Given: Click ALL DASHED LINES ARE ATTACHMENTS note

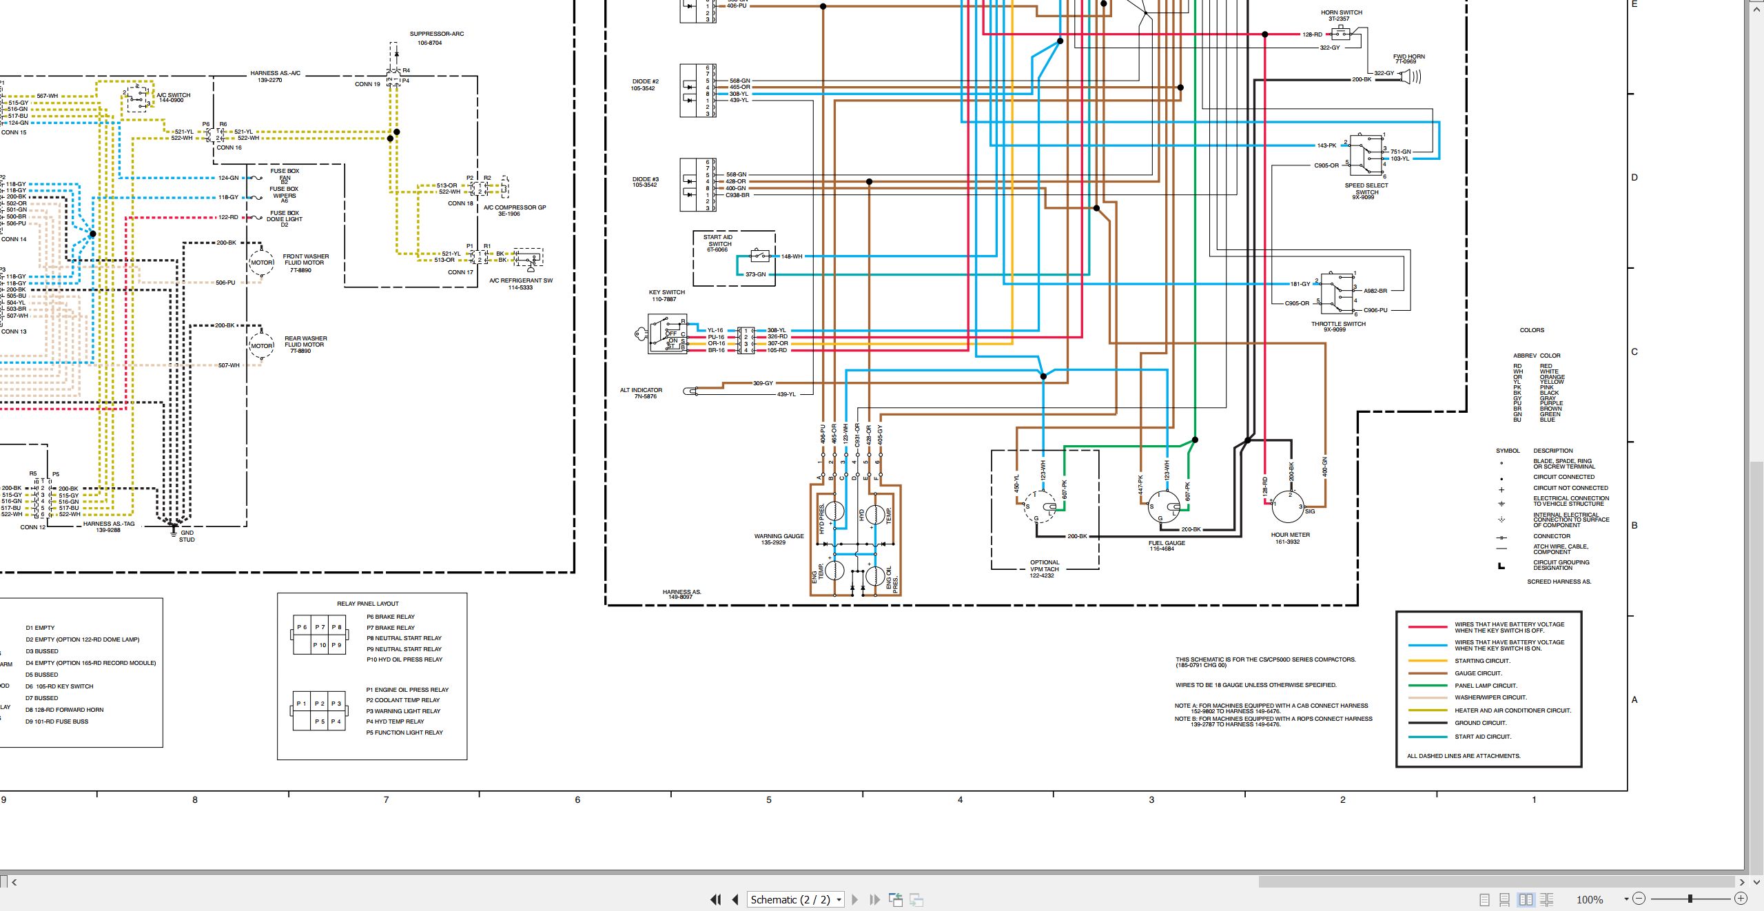Looking at the screenshot, I should tap(1464, 756).
